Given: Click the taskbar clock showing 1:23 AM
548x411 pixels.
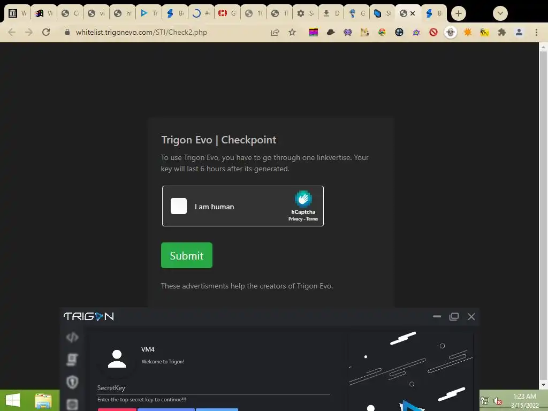Looking at the screenshot, I should point(524,401).
